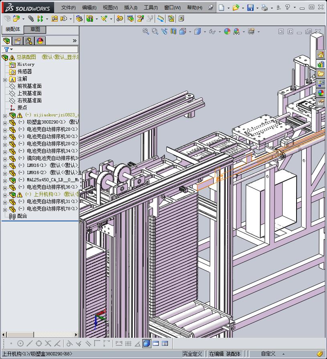
Task: Select the FeatureManager design tree tab icon
Action: (6, 41)
